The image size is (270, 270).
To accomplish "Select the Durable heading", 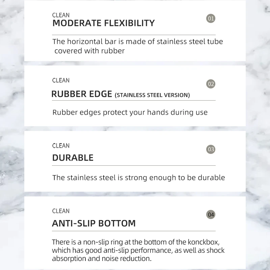I will point(73,158).
